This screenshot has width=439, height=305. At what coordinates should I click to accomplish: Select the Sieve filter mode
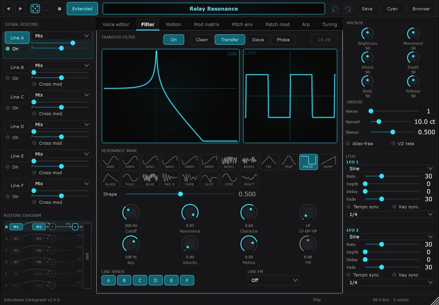[x=258, y=40]
